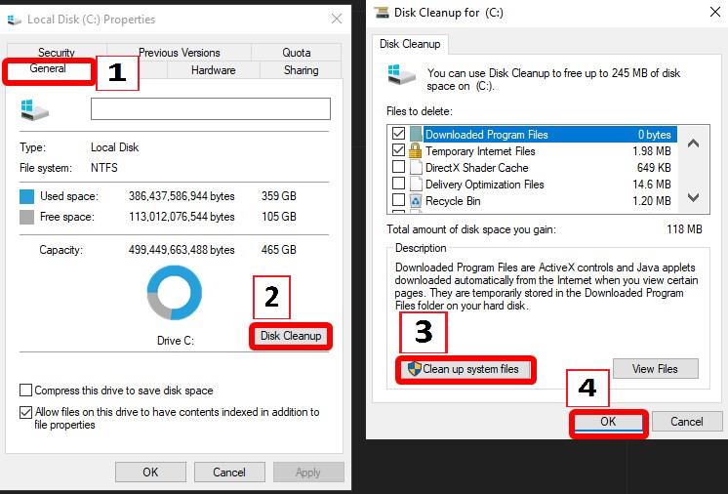Click the Downloaded Program Files icon
The width and height of the screenshot is (728, 494).
tap(416, 134)
